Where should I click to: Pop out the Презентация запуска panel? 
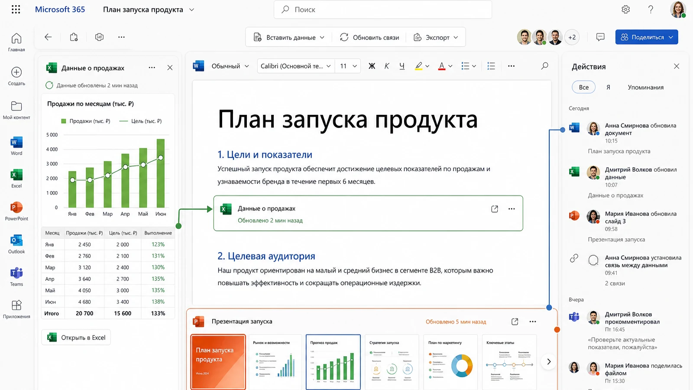(x=515, y=322)
